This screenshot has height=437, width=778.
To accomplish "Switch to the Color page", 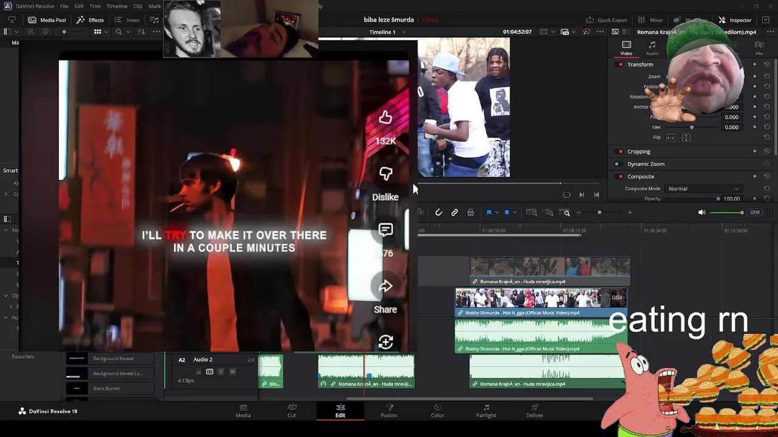I will point(438,411).
